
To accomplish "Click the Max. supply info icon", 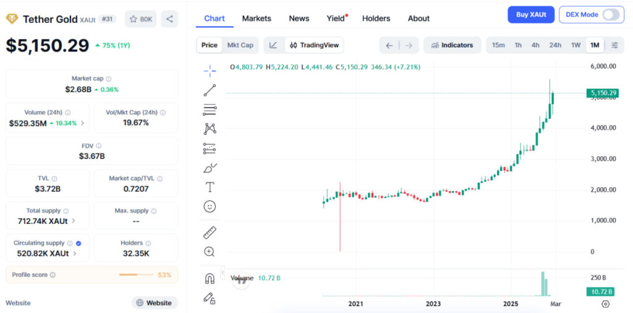I will coord(154,211).
